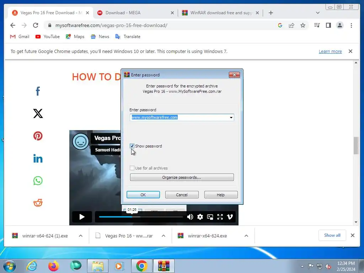The height and width of the screenshot is (273, 364).
Task: Share page on Facebook icon
Action: 38,91
